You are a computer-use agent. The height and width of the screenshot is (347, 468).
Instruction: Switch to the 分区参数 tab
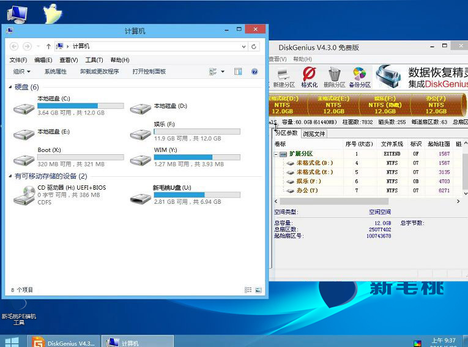click(x=286, y=133)
